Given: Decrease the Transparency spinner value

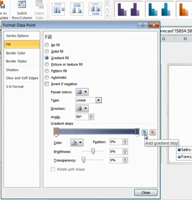Looking at the screenshot, I should pos(125,162).
